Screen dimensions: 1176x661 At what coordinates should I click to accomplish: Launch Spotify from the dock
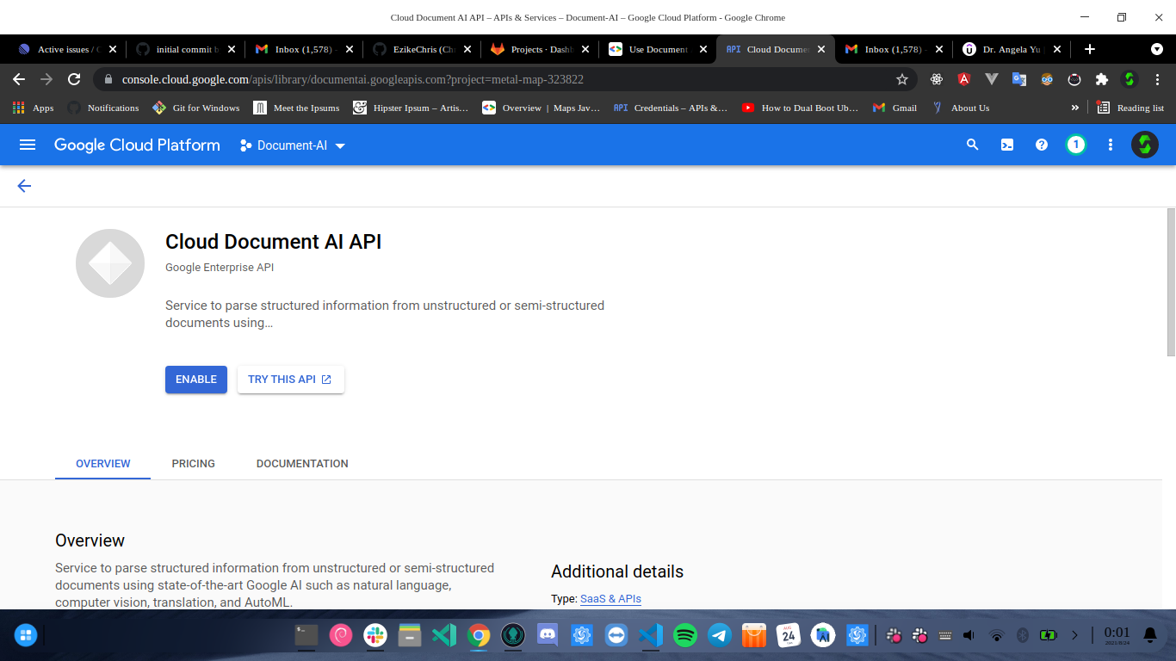coord(685,636)
